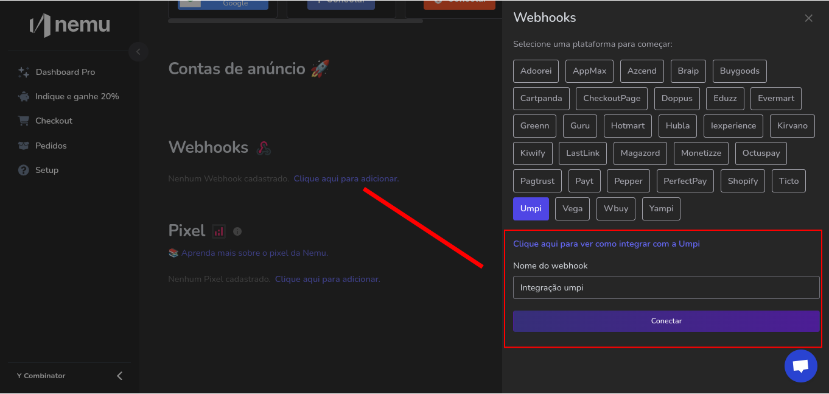
Task: Open the chat support bubble
Action: [x=800, y=366]
